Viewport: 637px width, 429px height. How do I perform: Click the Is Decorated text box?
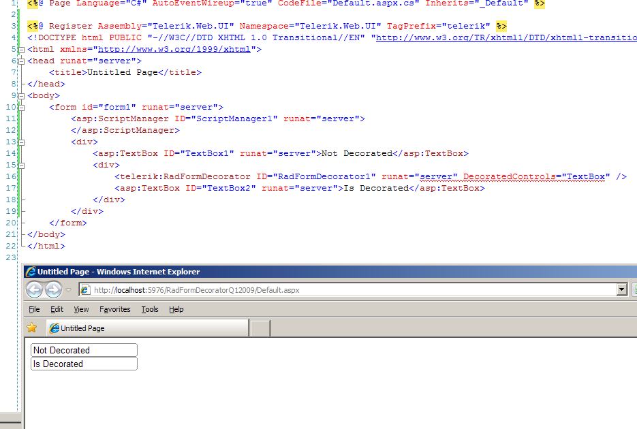coord(84,364)
